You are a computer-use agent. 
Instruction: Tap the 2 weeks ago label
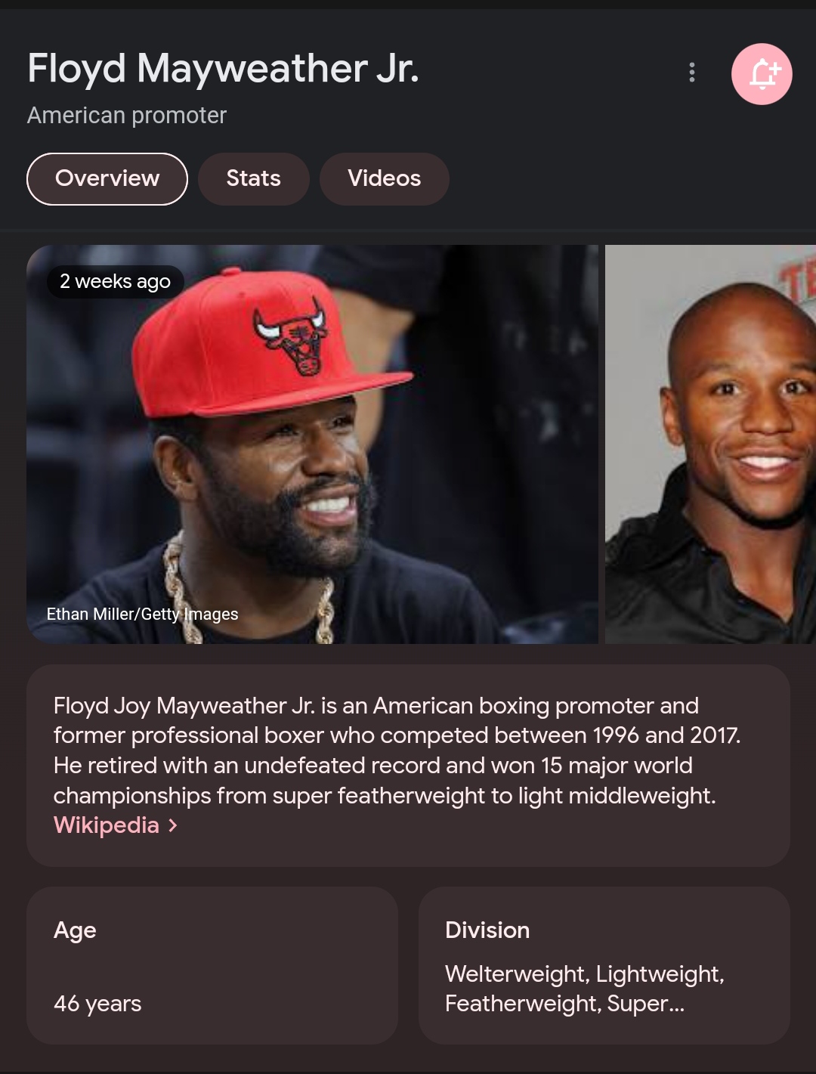116,282
